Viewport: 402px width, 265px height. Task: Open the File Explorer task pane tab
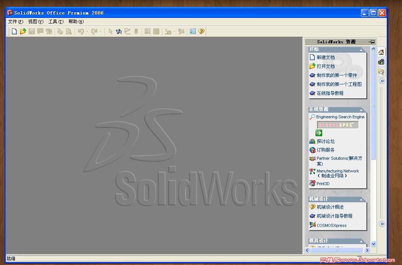click(x=381, y=72)
